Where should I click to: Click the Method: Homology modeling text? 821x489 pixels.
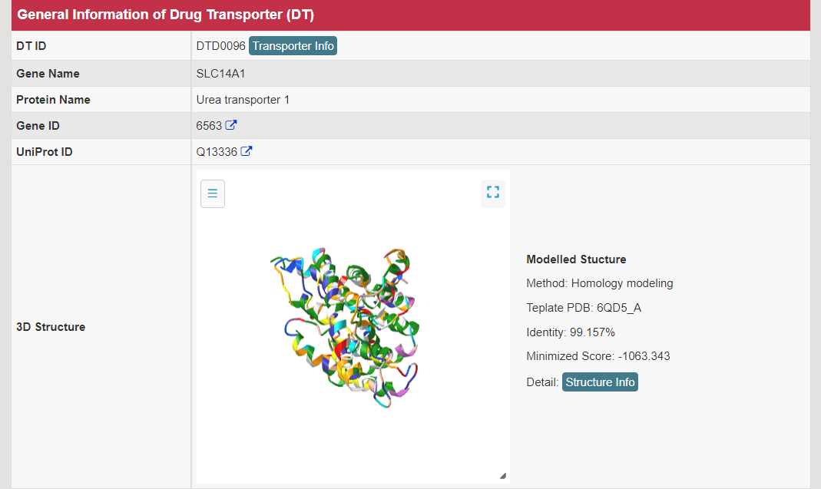pos(599,283)
